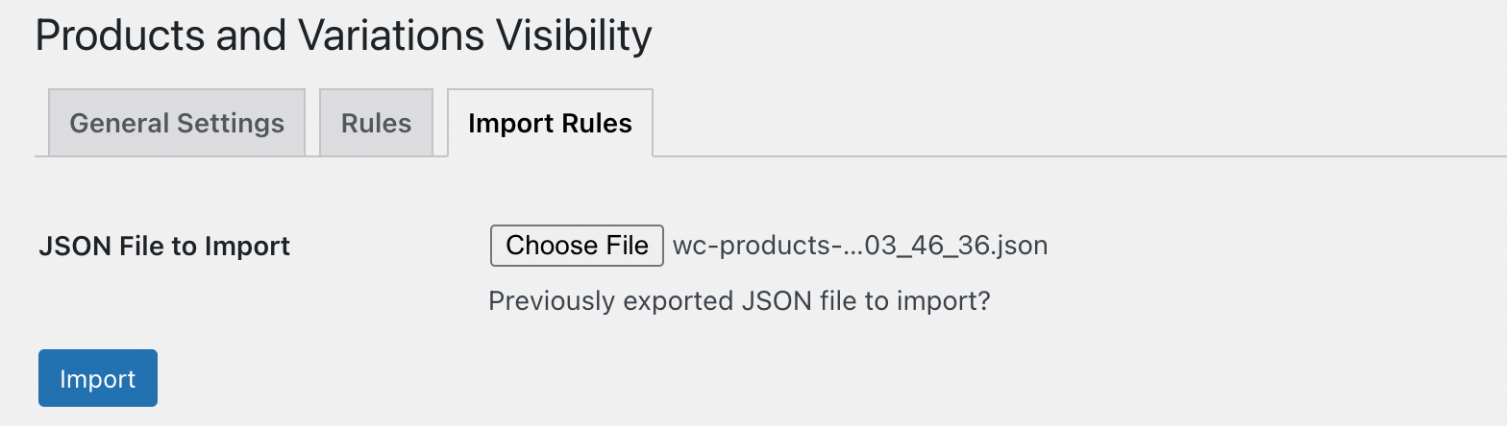Click the Products and Variations Visibility heading
1507x426 pixels.
click(343, 35)
